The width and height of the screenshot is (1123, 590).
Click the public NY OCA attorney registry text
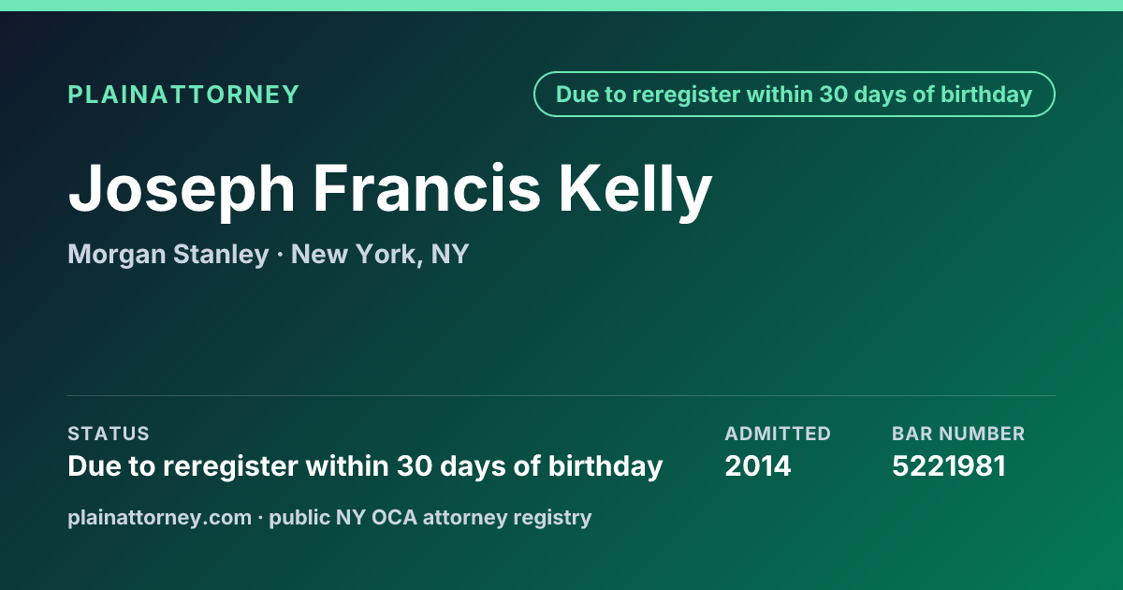[430, 517]
